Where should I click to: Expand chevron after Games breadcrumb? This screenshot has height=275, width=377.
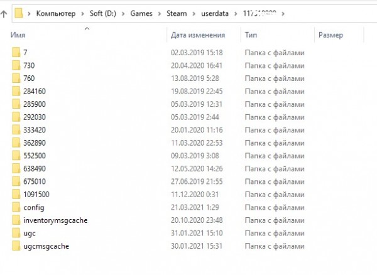coord(159,14)
